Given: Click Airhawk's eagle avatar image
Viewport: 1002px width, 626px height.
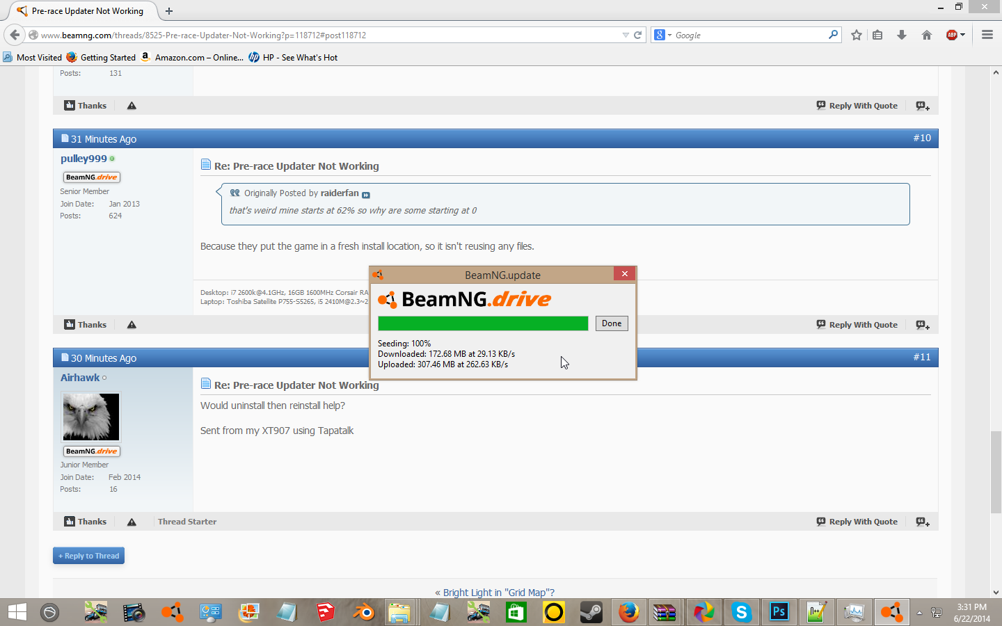Looking at the screenshot, I should 91,417.
